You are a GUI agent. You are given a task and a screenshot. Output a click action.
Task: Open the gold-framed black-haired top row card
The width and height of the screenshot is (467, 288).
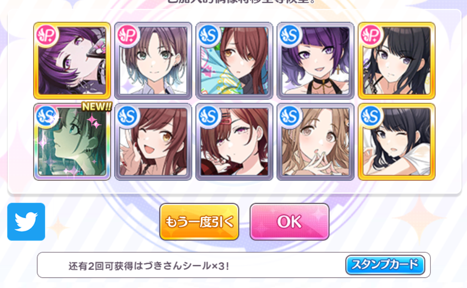[396, 61]
